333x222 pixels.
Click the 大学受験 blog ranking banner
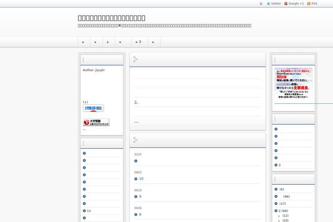(96, 122)
